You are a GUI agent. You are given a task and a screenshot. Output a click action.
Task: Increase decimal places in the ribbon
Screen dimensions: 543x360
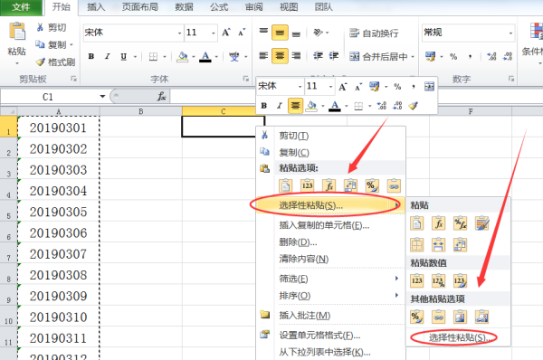tap(491, 56)
